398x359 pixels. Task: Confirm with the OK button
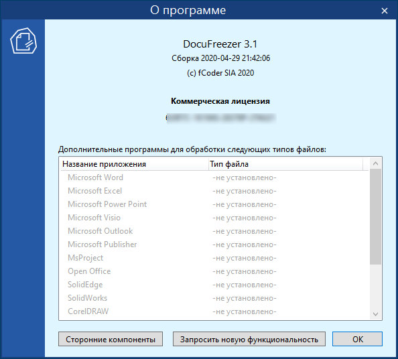point(357,339)
